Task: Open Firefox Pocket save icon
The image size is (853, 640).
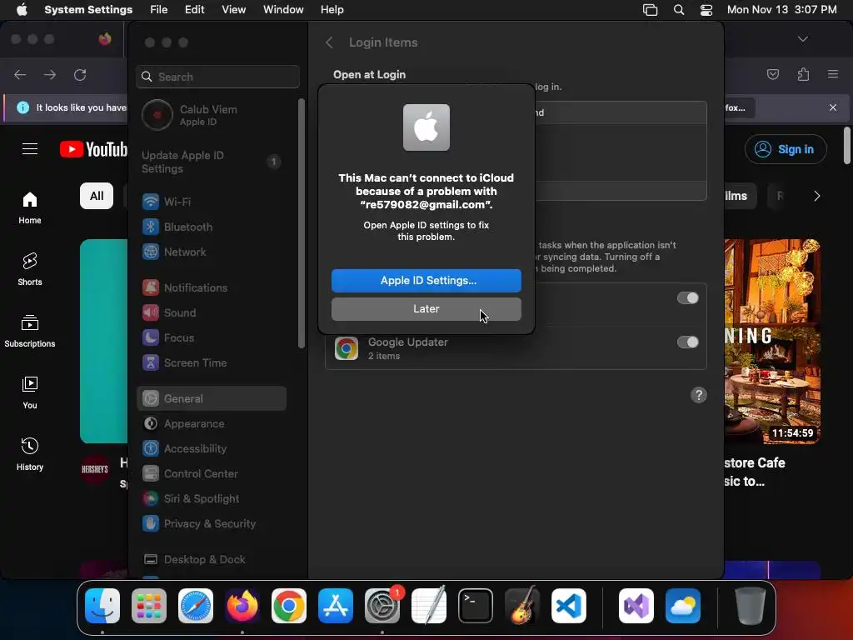Action: click(772, 74)
